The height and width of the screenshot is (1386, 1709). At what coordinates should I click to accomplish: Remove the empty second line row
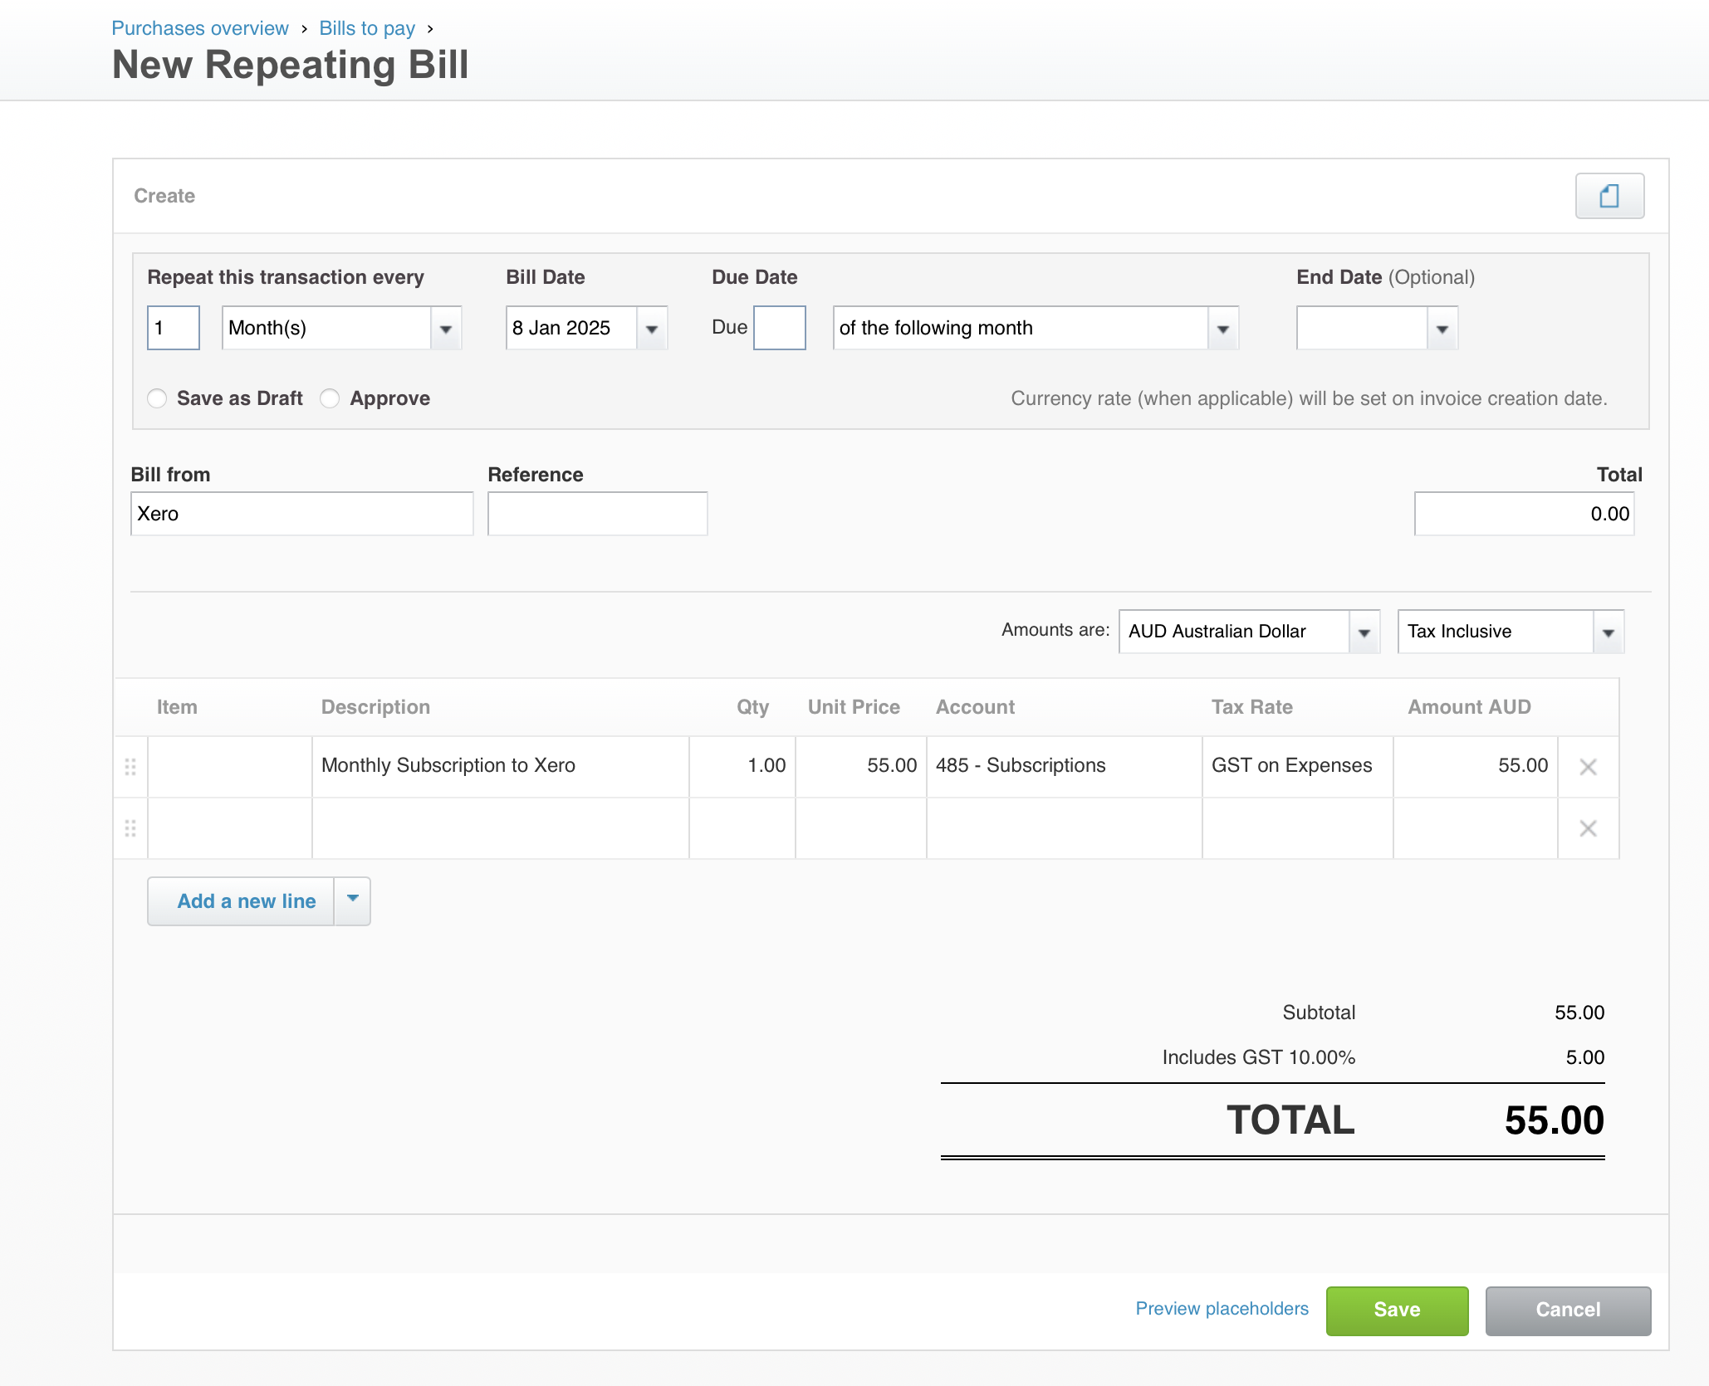click(x=1588, y=828)
